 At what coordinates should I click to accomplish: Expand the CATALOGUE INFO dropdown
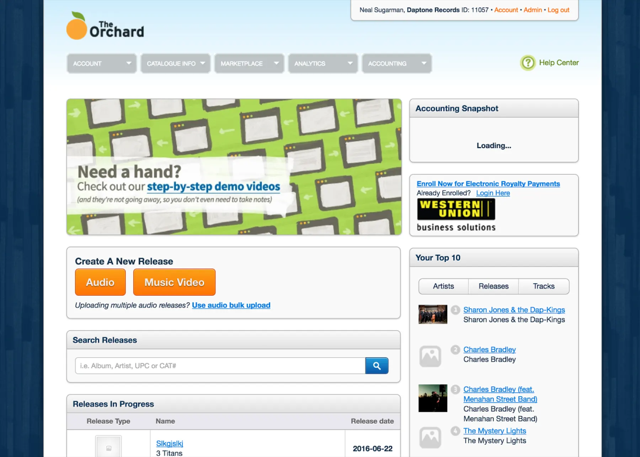pos(176,64)
